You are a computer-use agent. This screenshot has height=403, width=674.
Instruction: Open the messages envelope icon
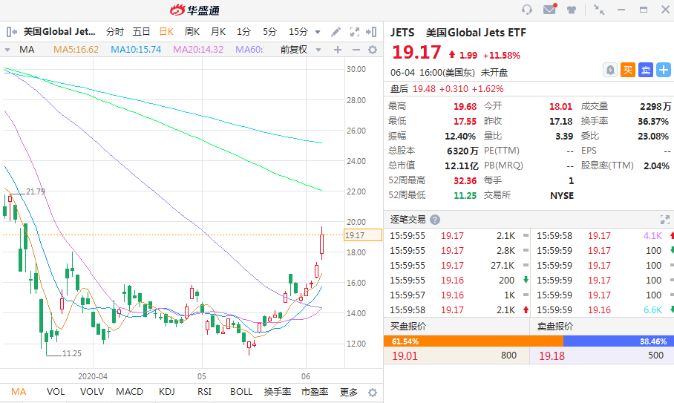coord(550,9)
